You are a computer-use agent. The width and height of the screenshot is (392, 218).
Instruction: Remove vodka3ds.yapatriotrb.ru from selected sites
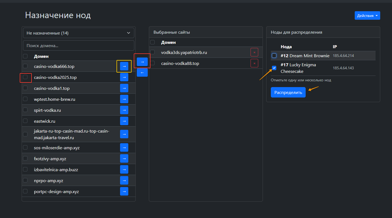tap(254, 52)
